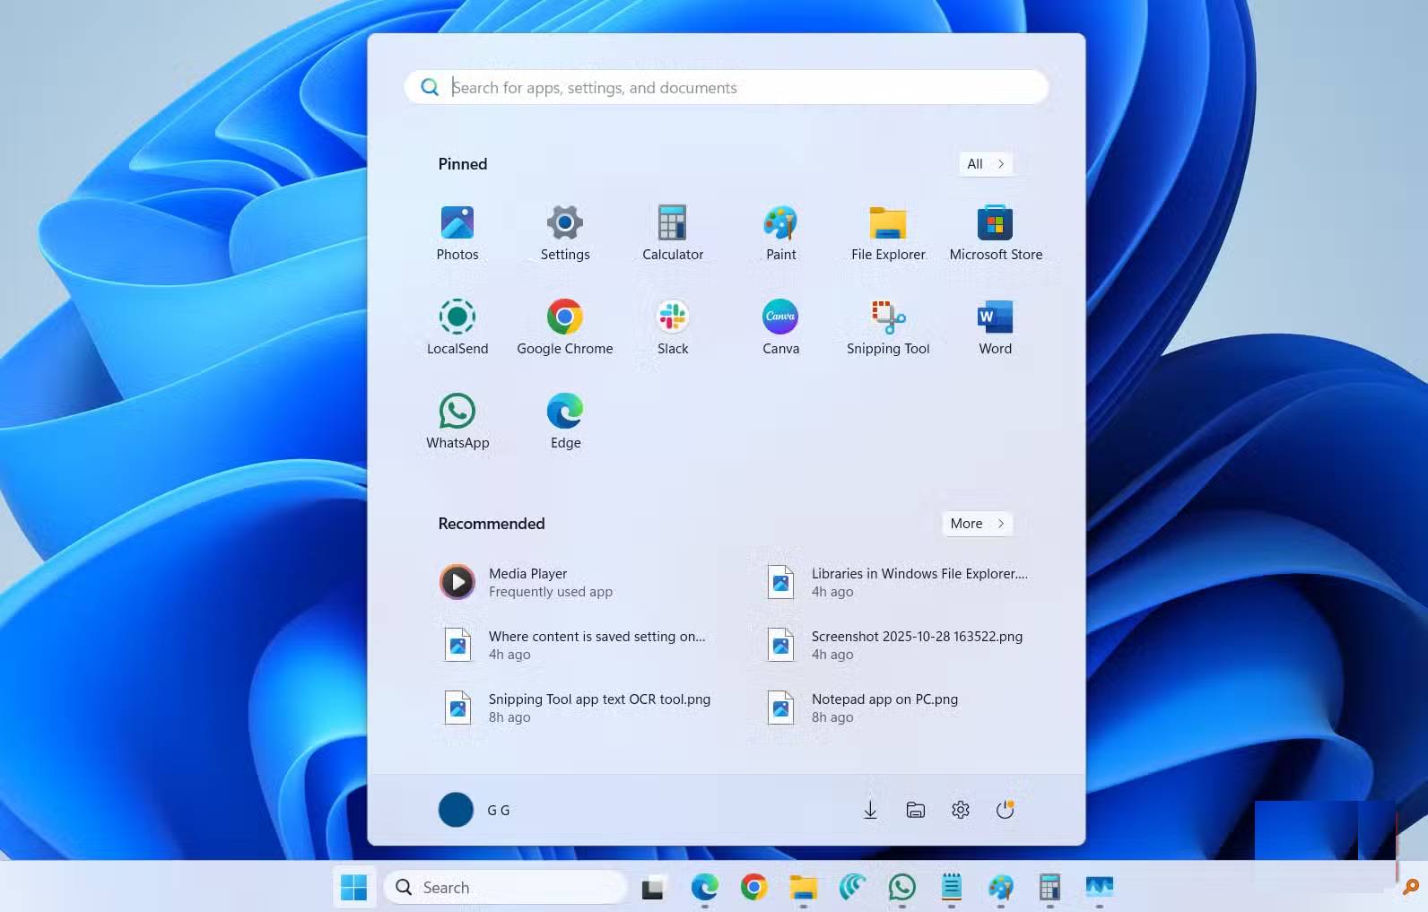Open Edge from the Pinned grid
This screenshot has height=912, width=1428.
(565, 421)
